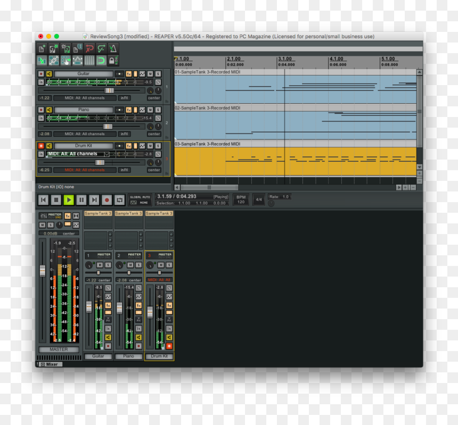
Task: Open envelope settings for the Piano track
Action: point(142,110)
